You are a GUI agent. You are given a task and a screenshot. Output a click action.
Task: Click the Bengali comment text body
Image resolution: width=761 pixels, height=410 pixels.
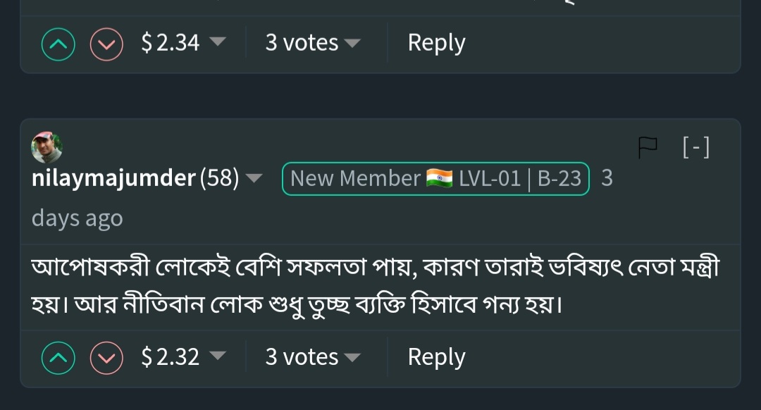coord(375,286)
